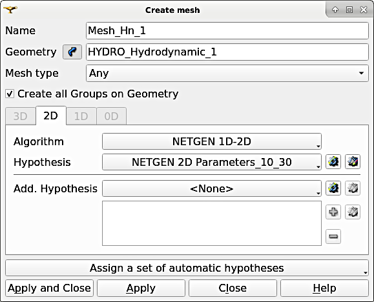Open Assign a set of automatic hypotheses

click(187, 268)
